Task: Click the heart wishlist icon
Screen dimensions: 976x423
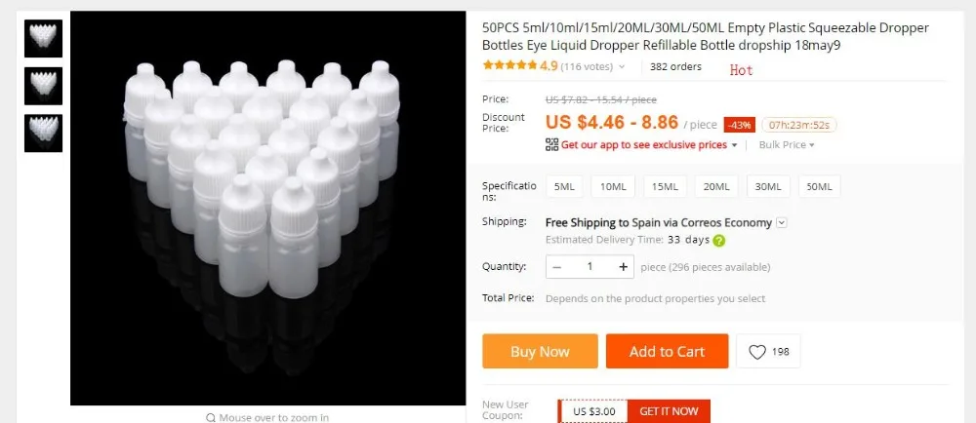Action: tap(757, 352)
